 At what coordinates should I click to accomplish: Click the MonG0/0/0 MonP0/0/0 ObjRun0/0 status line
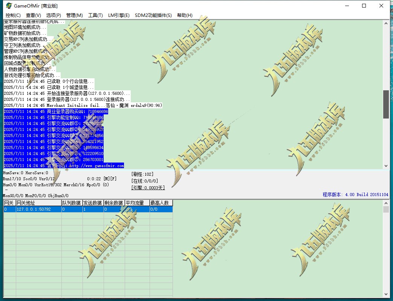[x=35, y=196]
